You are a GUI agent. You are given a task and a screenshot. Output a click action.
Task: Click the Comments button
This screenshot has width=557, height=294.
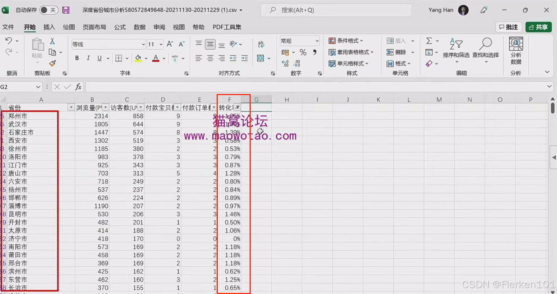[509, 27]
